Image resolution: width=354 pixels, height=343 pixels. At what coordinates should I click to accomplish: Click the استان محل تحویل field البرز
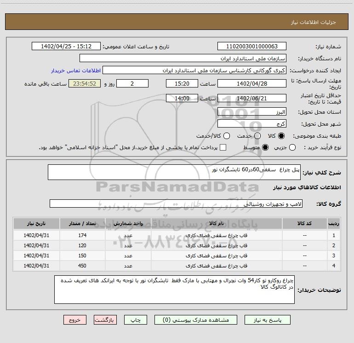point(252,112)
